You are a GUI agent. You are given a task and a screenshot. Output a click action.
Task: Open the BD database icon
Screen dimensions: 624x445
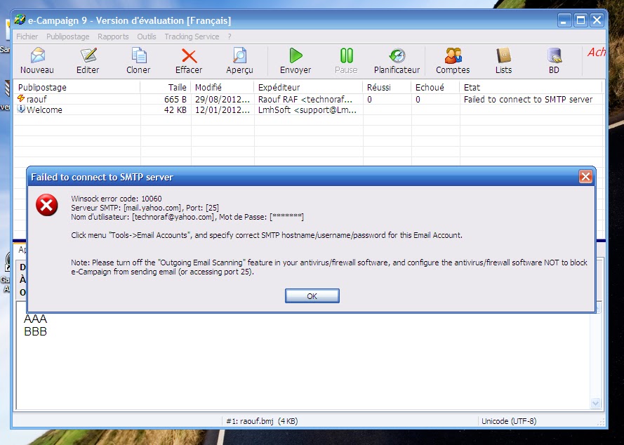coord(555,55)
